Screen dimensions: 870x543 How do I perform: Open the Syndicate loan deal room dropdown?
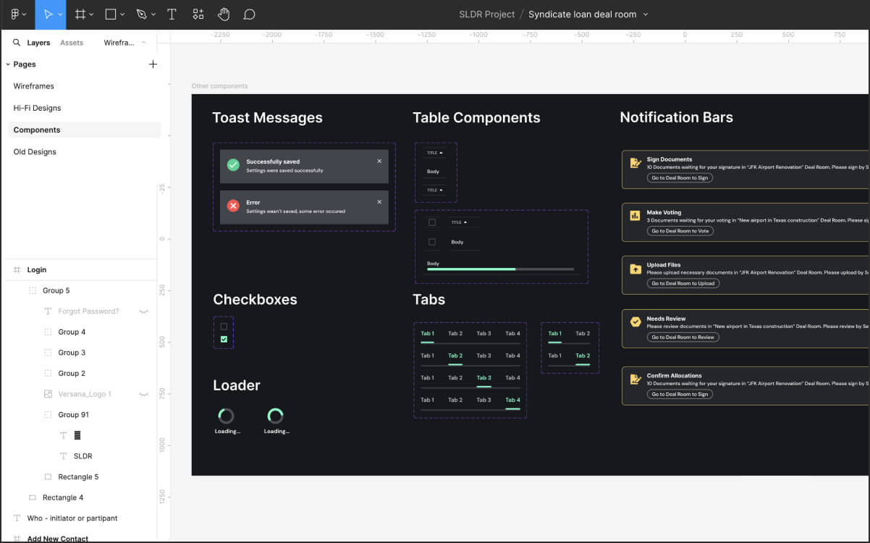646,14
